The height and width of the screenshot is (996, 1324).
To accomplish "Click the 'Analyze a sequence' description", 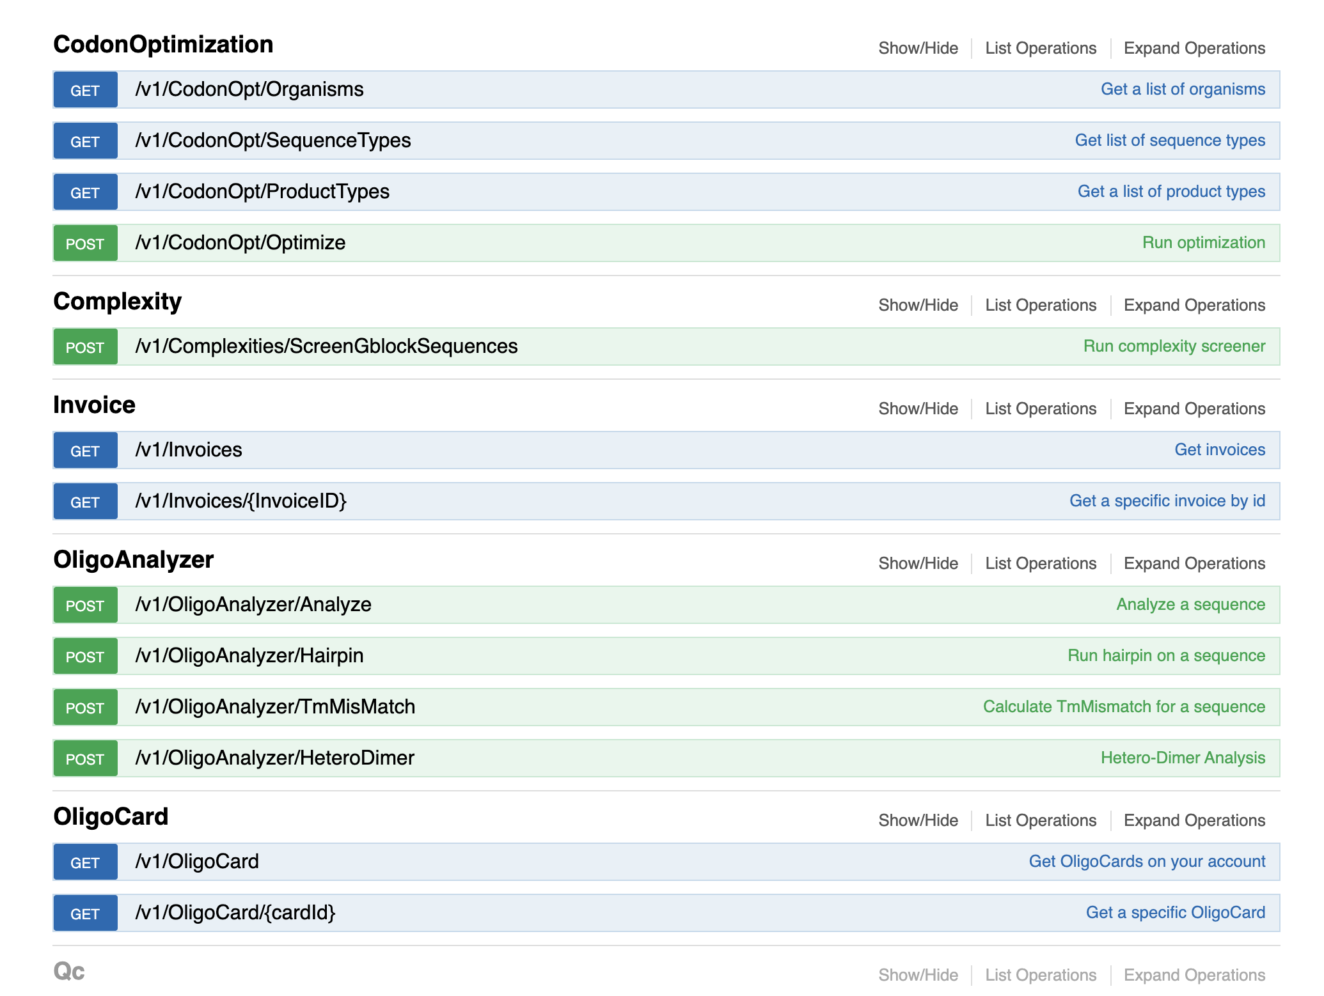I will (x=1190, y=604).
